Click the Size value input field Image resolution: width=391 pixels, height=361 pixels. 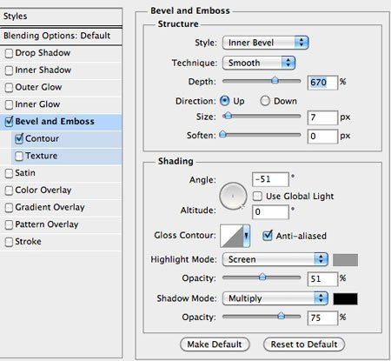322,117
